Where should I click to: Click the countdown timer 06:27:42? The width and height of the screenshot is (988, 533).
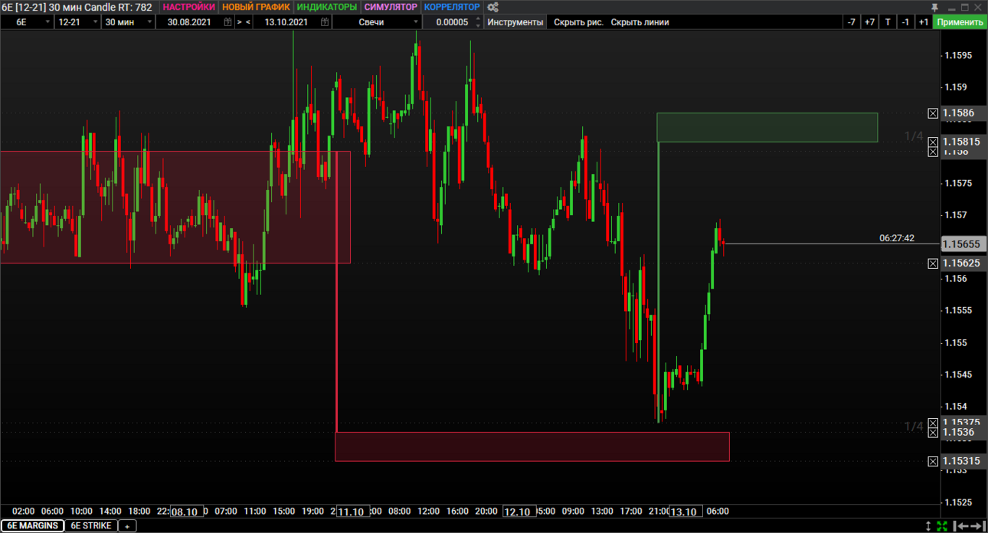pos(897,238)
